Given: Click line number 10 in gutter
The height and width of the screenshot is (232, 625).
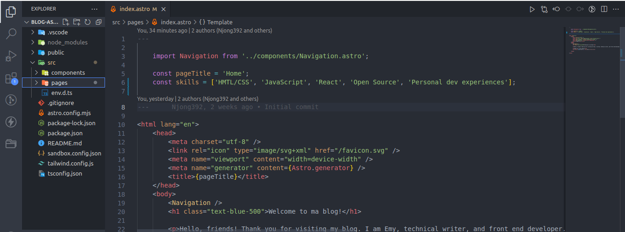Looking at the screenshot, I should pyautogui.click(x=121, y=125).
